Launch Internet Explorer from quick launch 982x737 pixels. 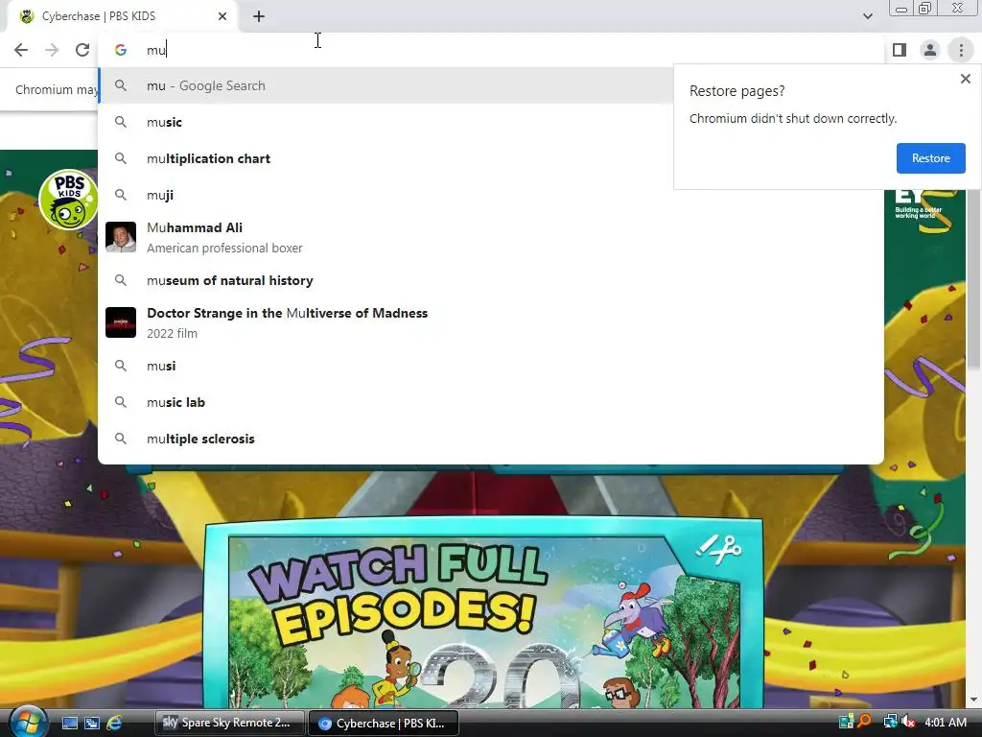114,723
